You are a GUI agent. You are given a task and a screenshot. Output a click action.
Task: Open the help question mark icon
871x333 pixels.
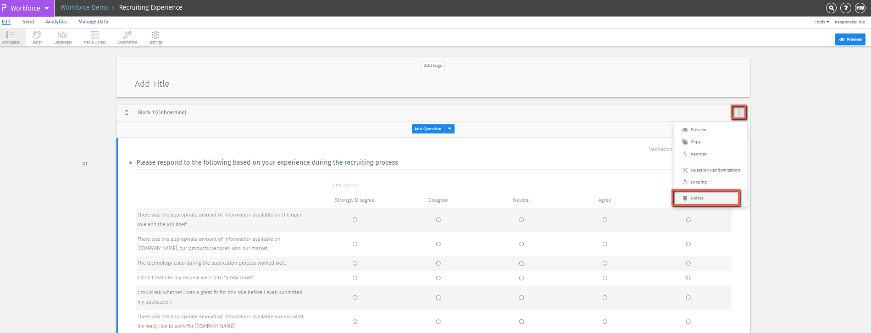[846, 8]
